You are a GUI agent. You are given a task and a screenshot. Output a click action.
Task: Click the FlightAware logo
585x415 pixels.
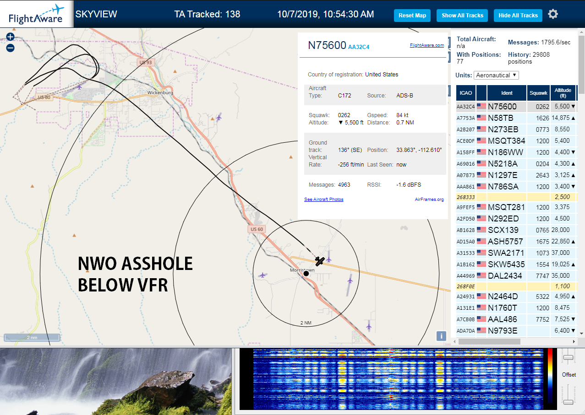(37, 14)
